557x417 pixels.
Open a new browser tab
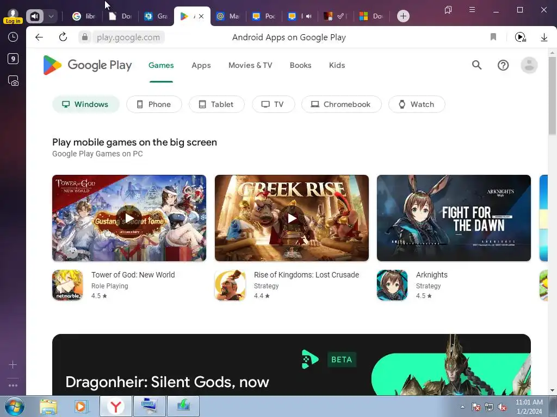pos(403,16)
